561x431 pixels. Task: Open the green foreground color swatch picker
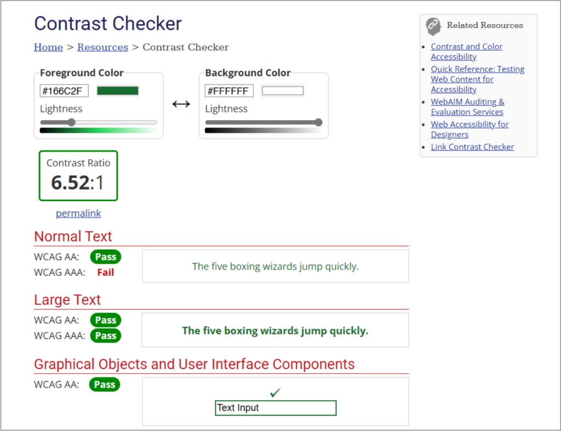tap(118, 90)
